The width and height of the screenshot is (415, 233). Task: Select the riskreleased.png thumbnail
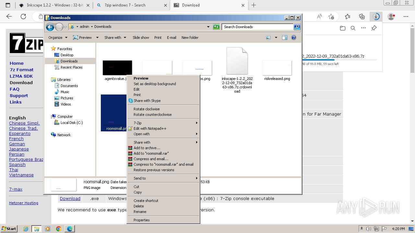click(x=277, y=68)
